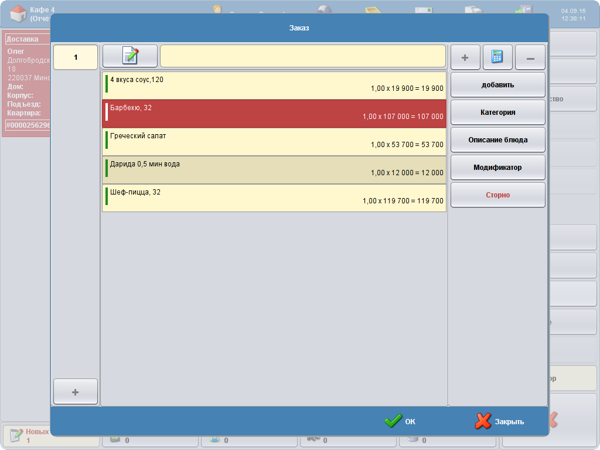Viewport: 600px width, 450px height.
Task: Open the calculator quantity icon
Action: tap(497, 57)
